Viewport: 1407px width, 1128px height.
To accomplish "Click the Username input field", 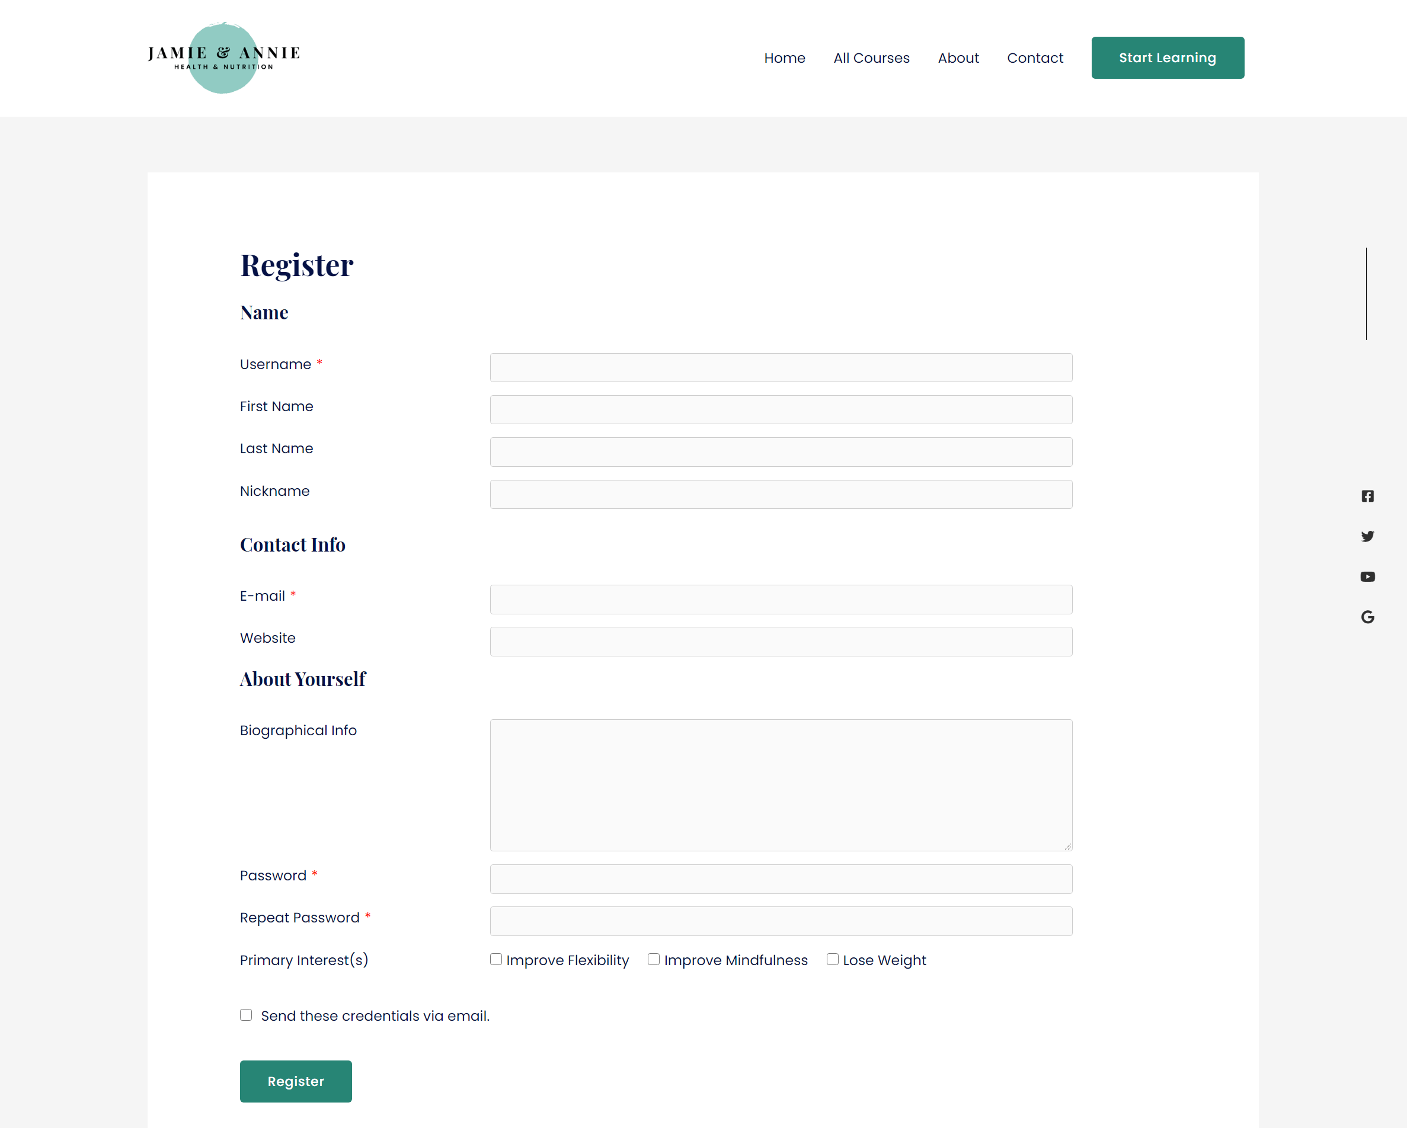I will (781, 367).
